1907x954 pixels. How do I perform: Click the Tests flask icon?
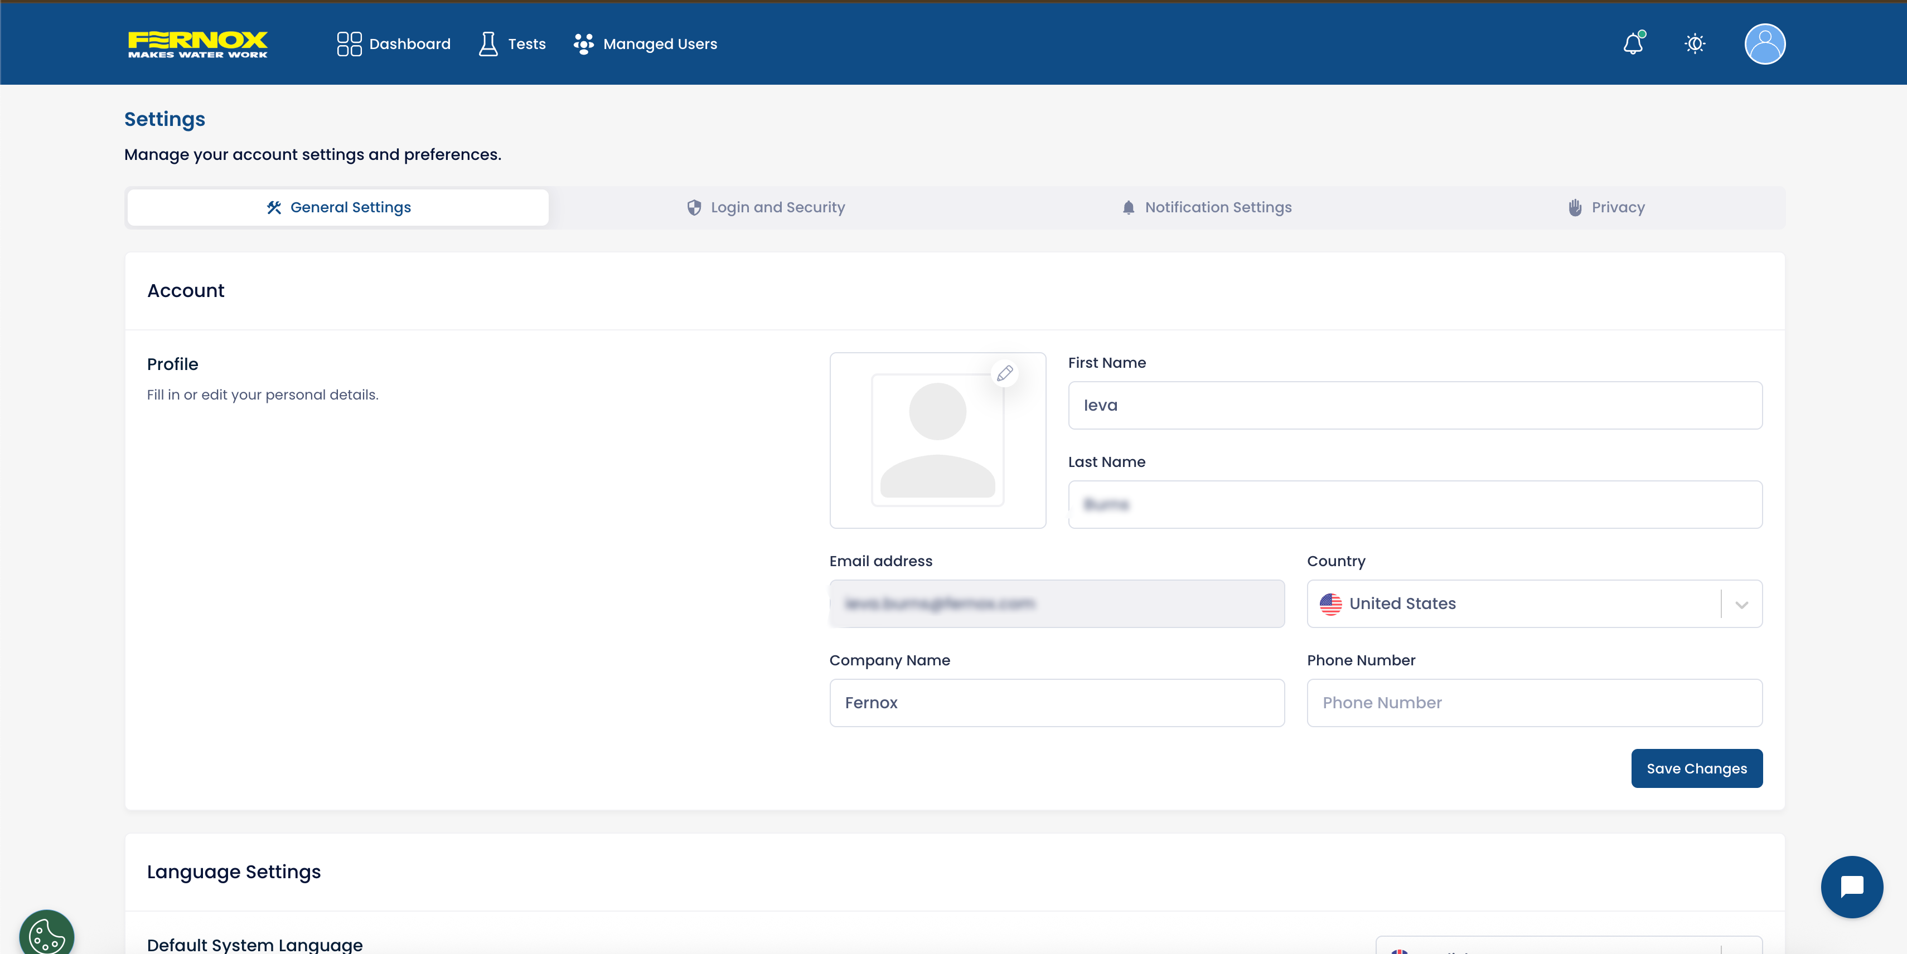[x=488, y=43]
